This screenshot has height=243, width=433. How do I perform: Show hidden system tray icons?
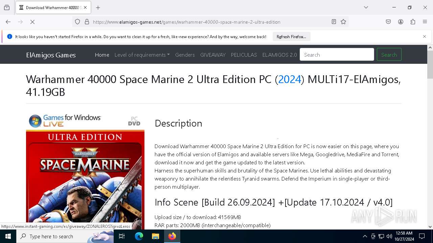tap(365, 236)
